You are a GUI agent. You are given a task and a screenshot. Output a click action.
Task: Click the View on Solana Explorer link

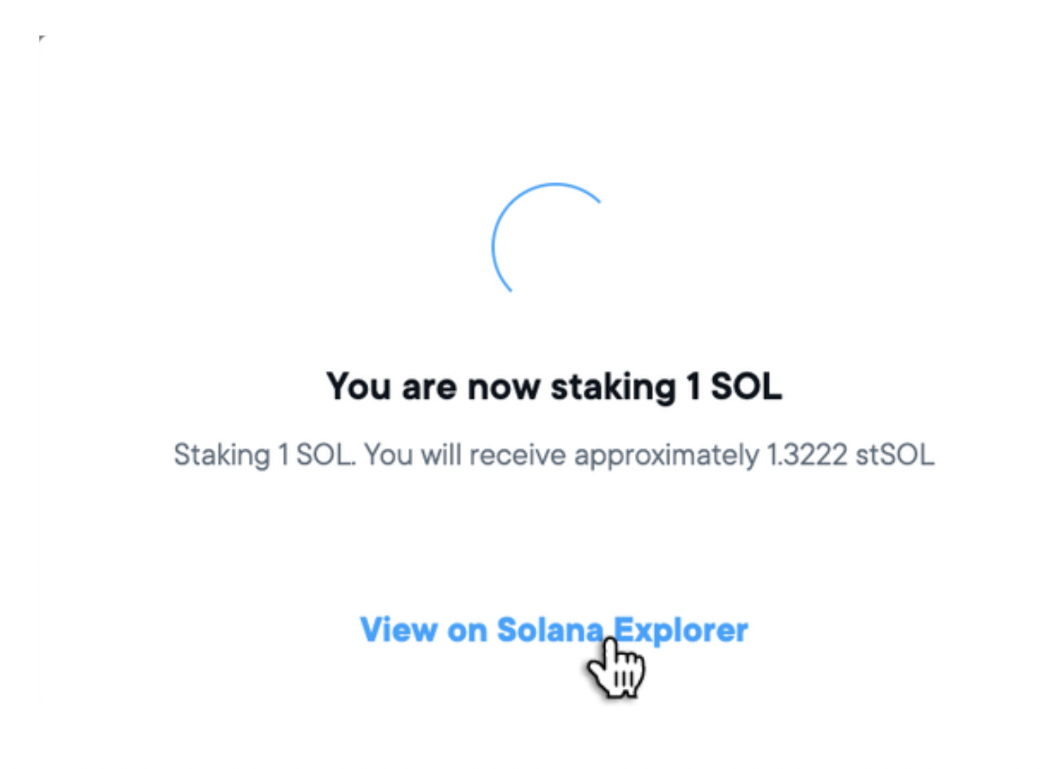tap(553, 629)
